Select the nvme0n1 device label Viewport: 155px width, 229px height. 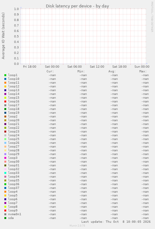15,214
